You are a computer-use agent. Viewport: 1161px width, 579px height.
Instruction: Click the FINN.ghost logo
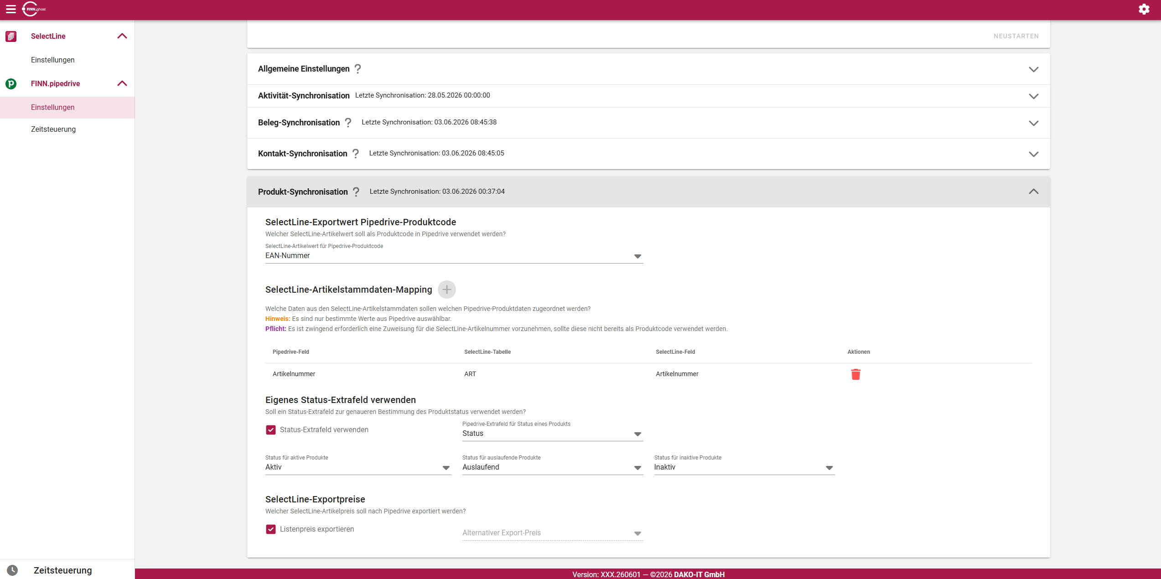click(x=34, y=9)
